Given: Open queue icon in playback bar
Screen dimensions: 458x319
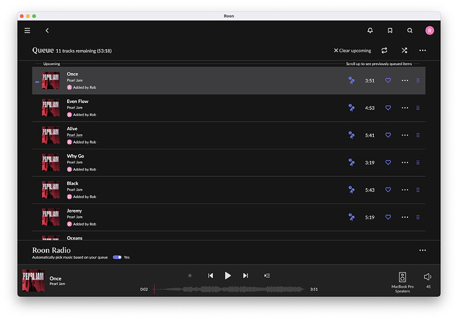Looking at the screenshot, I should pos(267,275).
